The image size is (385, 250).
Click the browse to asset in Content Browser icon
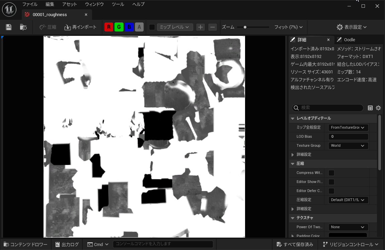point(23,27)
